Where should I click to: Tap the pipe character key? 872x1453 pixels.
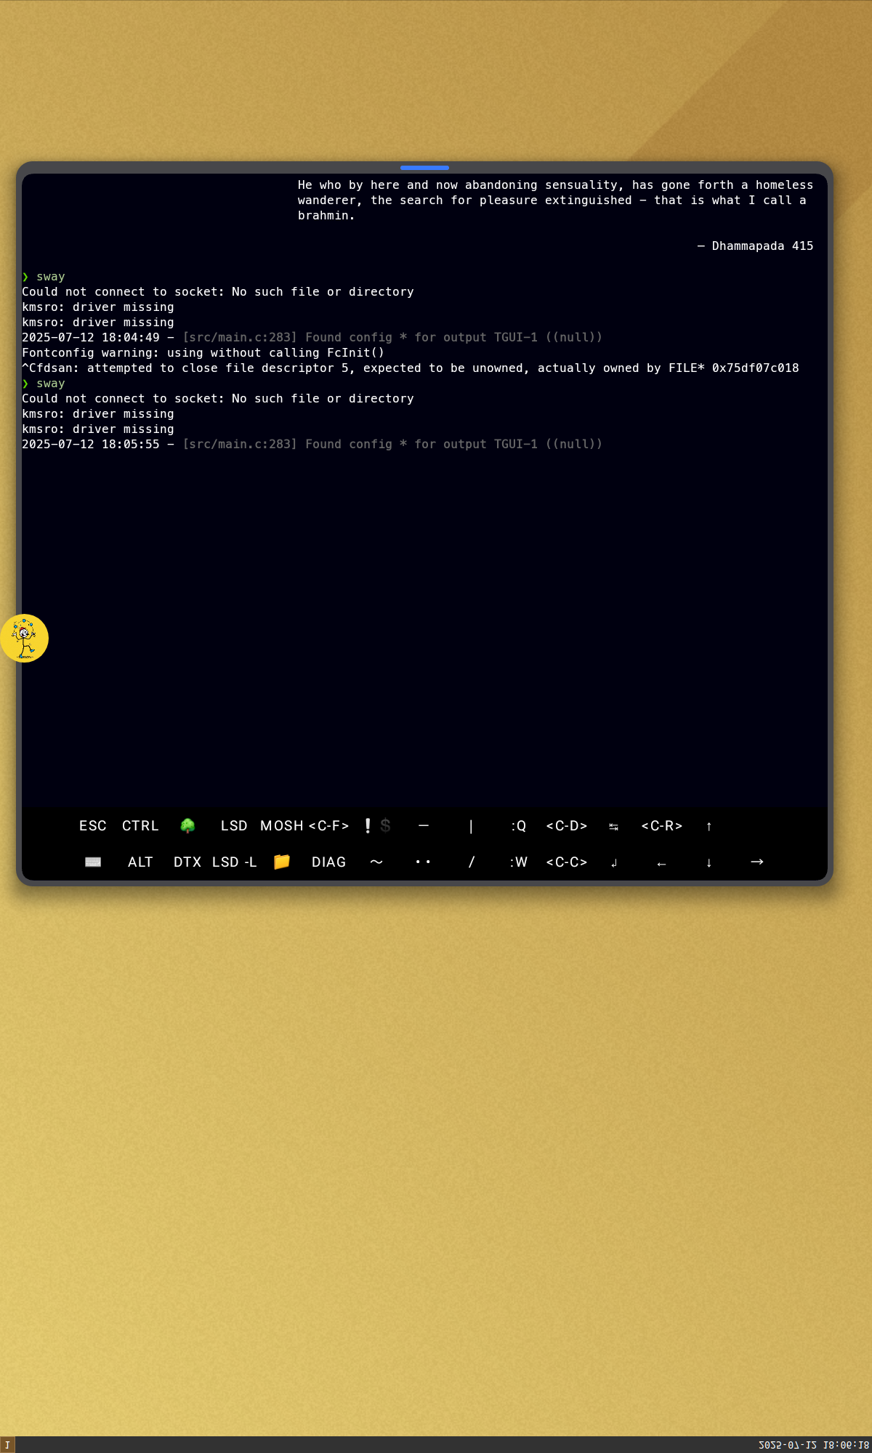471,826
